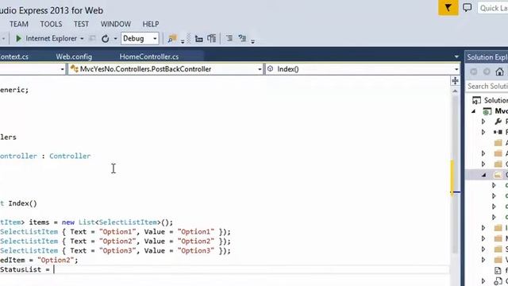Open the TOOLS menu

[x=51, y=25]
